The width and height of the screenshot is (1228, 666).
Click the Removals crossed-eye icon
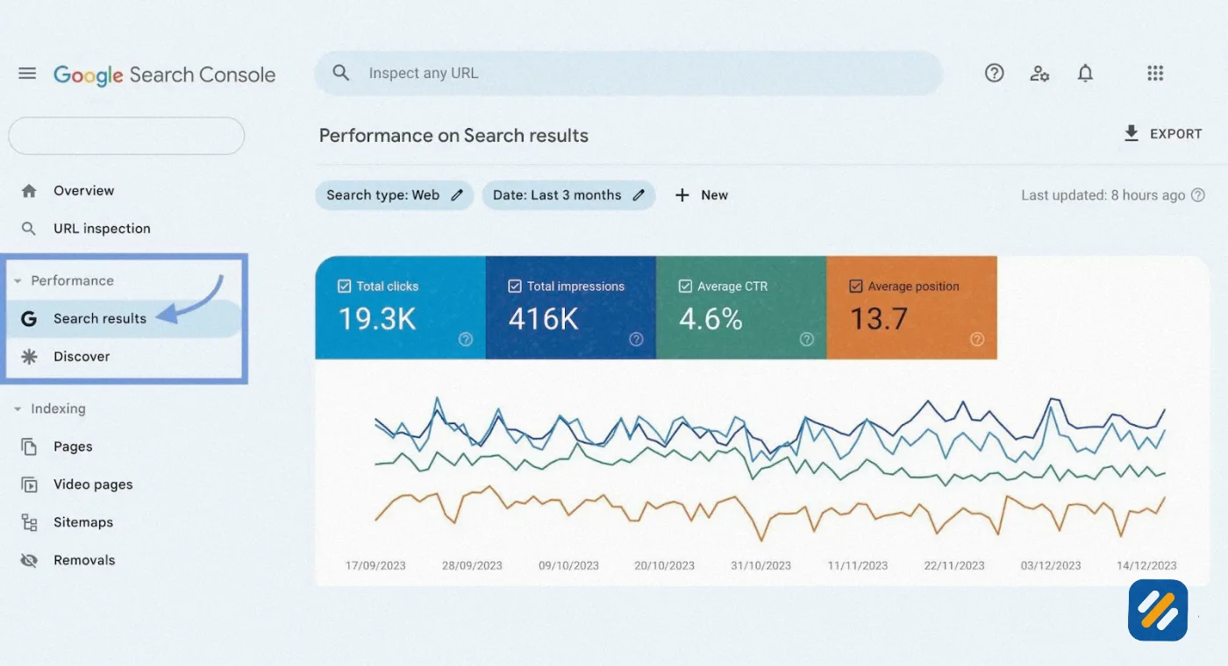click(29, 560)
